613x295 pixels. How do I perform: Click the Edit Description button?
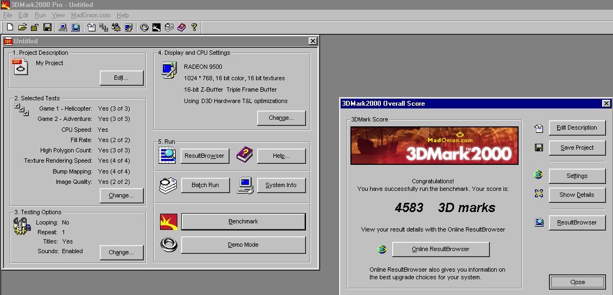[x=577, y=128]
